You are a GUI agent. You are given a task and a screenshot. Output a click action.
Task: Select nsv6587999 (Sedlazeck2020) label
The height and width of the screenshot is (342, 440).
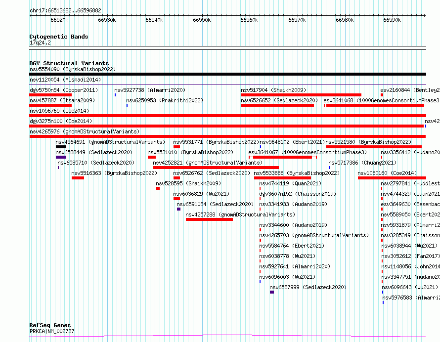308,287
